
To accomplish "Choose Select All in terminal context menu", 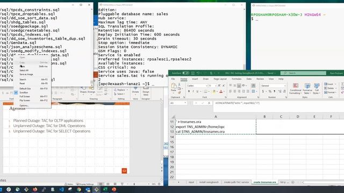I will coord(33,70).
